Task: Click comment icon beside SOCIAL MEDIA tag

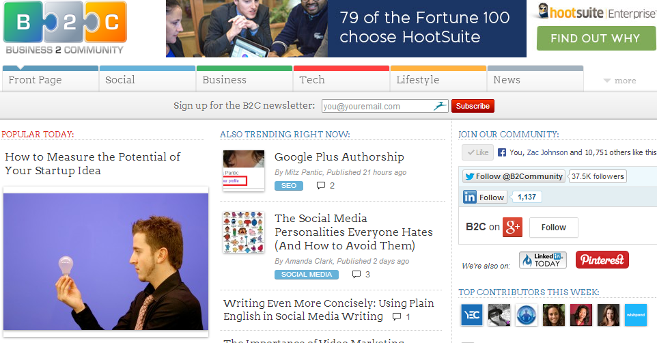Action: click(x=357, y=274)
